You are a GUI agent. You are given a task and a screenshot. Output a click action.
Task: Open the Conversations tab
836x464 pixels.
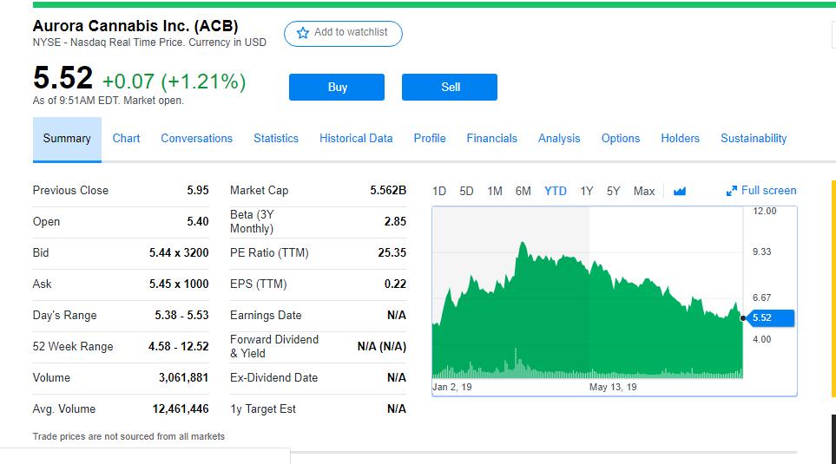(x=197, y=139)
